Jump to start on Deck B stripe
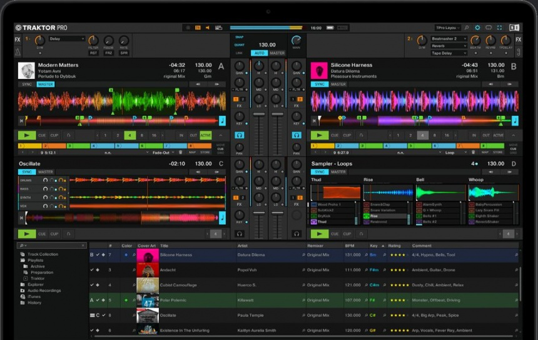Screen dimensions: 538x340 click(x=314, y=121)
